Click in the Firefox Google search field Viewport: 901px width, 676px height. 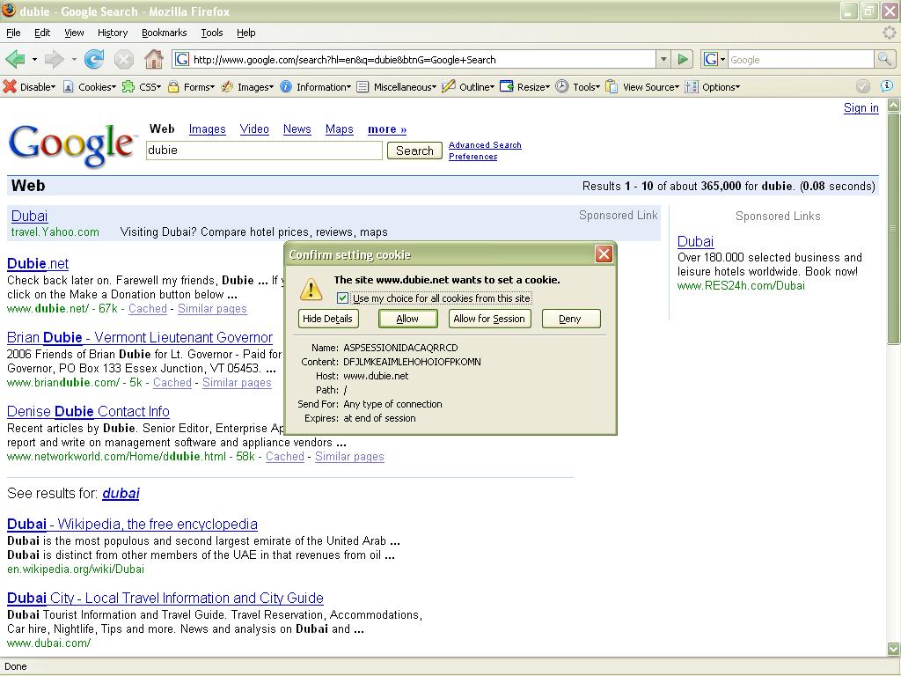801,59
